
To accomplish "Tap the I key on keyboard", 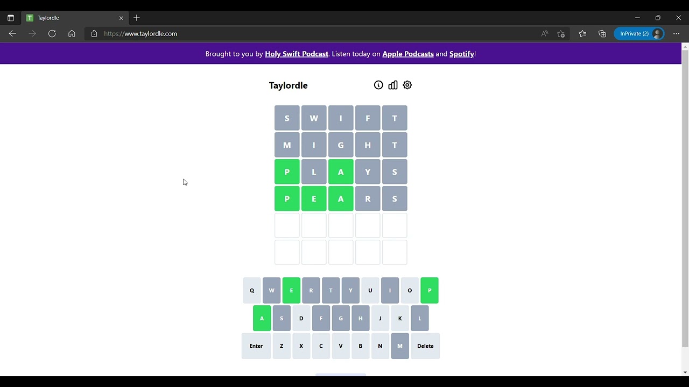I will coord(390,290).
